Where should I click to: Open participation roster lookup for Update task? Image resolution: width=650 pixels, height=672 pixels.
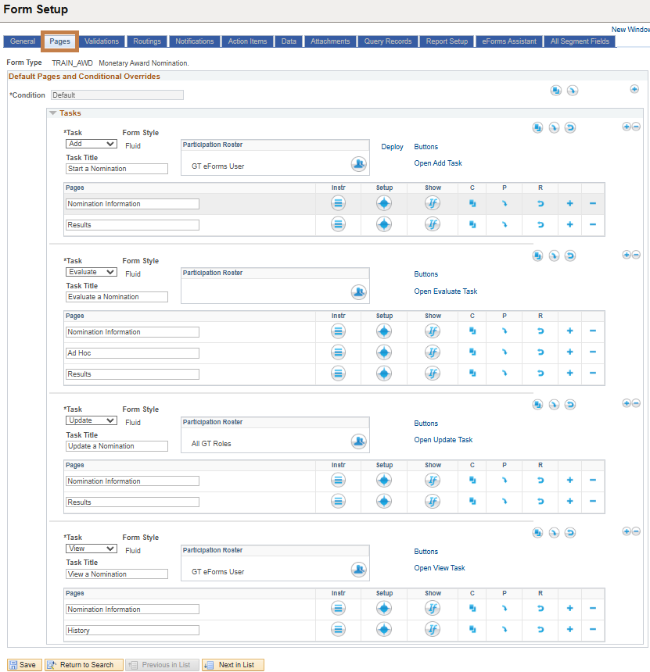358,441
